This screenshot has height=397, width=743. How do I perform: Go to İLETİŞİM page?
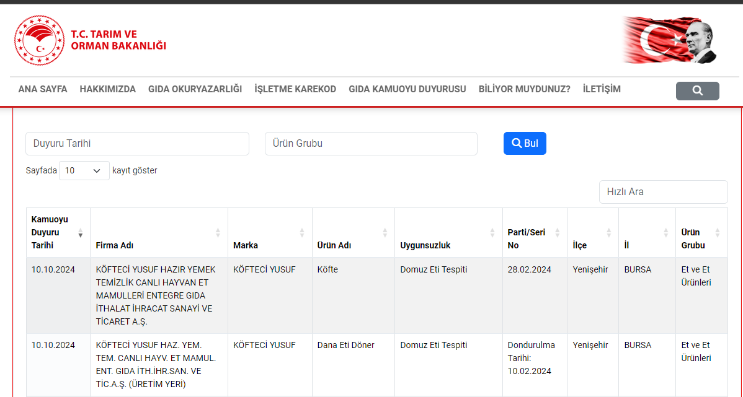[602, 89]
